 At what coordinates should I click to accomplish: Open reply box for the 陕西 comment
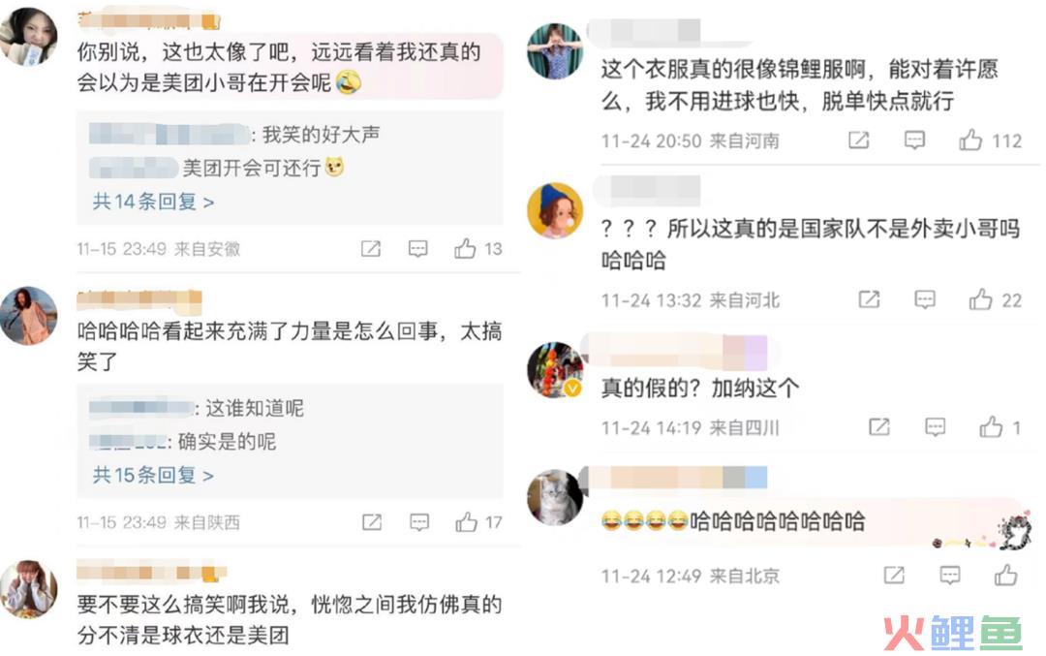click(419, 522)
